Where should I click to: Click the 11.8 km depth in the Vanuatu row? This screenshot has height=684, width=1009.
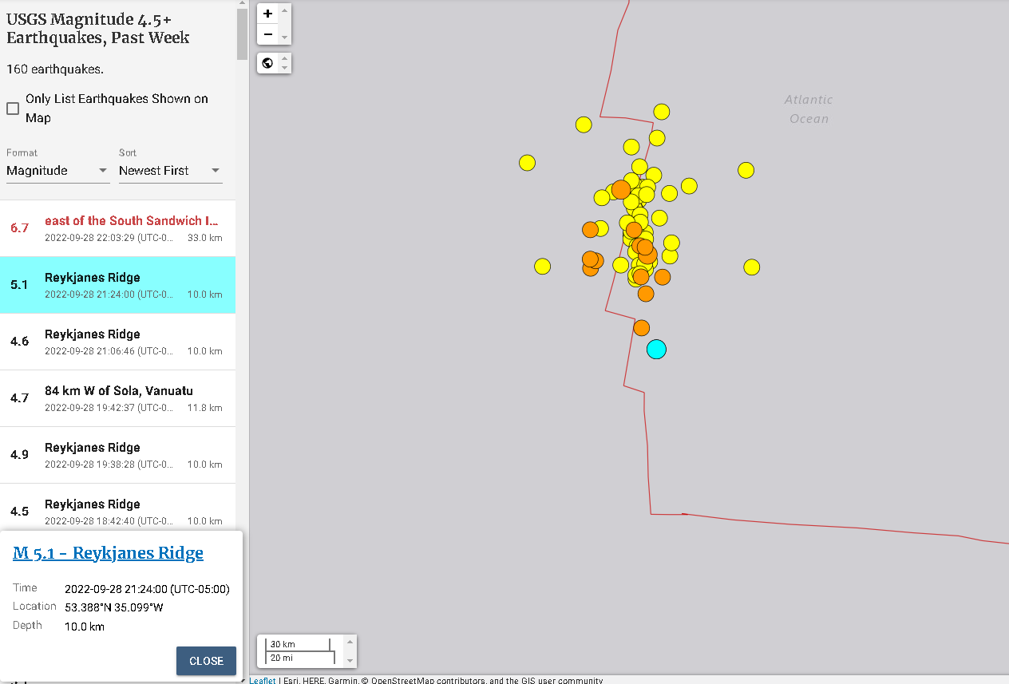point(205,408)
